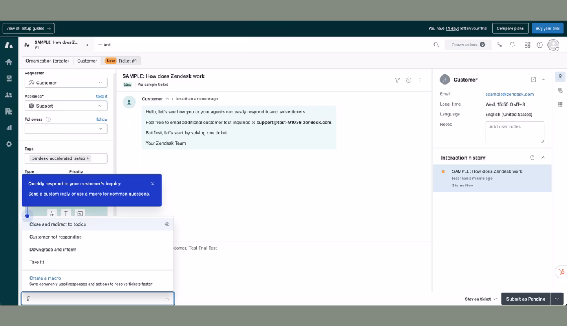The height and width of the screenshot is (326, 567).
Task: Close the Quickly respond tooltip
Action: coord(153,183)
